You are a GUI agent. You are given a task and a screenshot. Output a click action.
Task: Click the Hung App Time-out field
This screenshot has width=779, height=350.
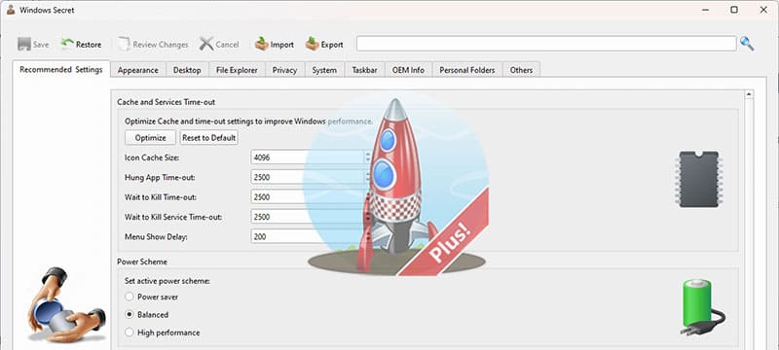[312, 178]
